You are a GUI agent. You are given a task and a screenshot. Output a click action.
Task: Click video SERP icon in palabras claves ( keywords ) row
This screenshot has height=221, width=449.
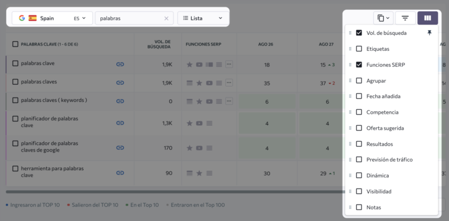pos(209,101)
